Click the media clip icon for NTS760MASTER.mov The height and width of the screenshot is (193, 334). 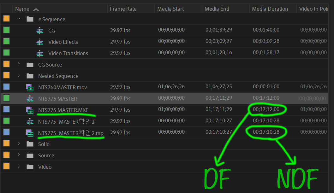[x=30, y=87]
